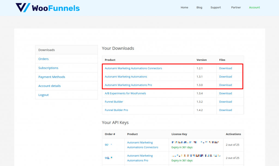Click Logout in the sidebar
The image size is (279, 166).
point(66,95)
